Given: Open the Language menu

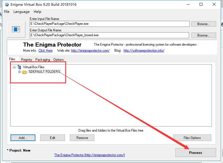Looking at the screenshot, I should [x=21, y=12].
